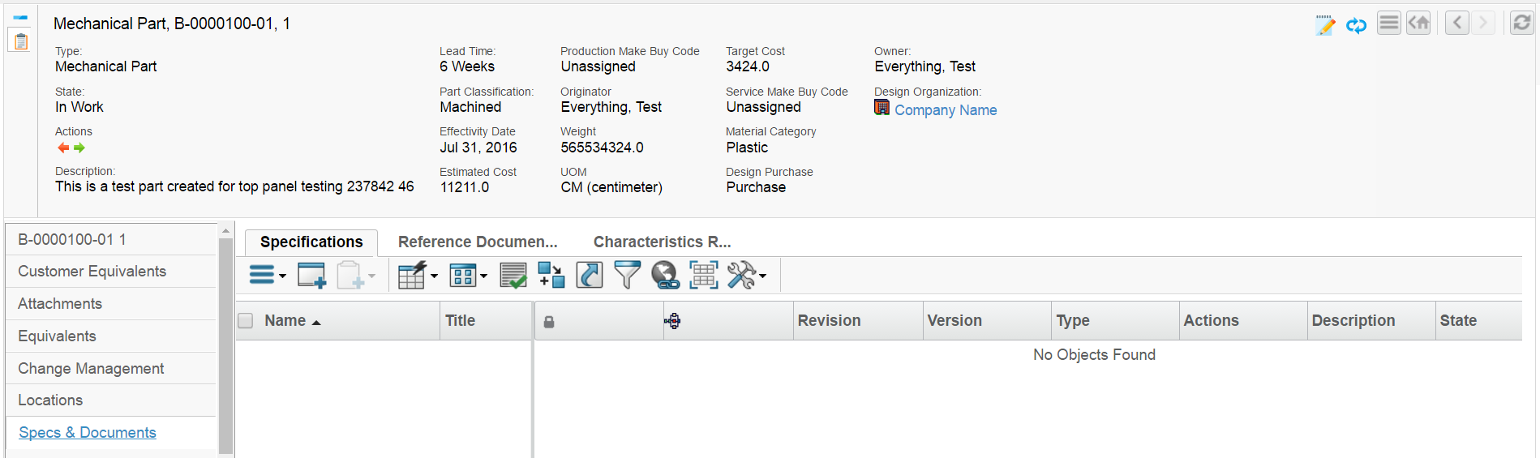Image resolution: width=1540 pixels, height=458 pixels.
Task: Click the checklist with green checkmark icon
Action: (513, 276)
